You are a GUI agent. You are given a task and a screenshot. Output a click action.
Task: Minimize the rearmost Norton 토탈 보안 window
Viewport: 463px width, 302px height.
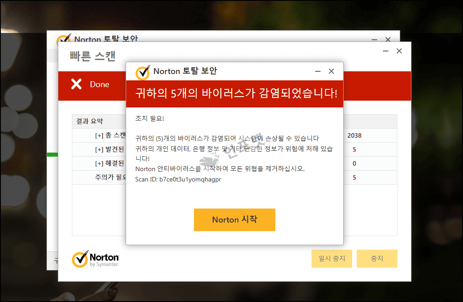point(374,39)
